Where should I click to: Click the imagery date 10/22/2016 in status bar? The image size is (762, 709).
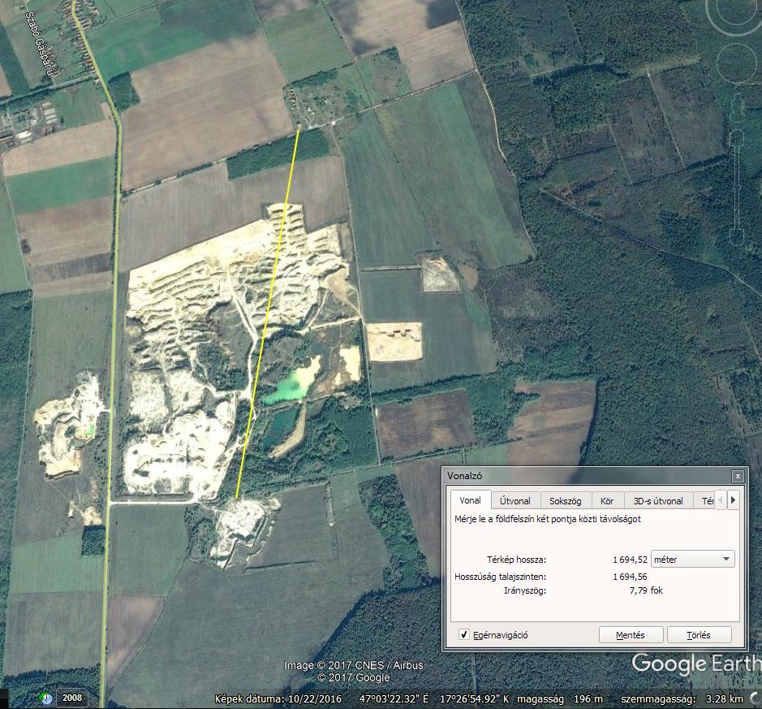(x=315, y=698)
